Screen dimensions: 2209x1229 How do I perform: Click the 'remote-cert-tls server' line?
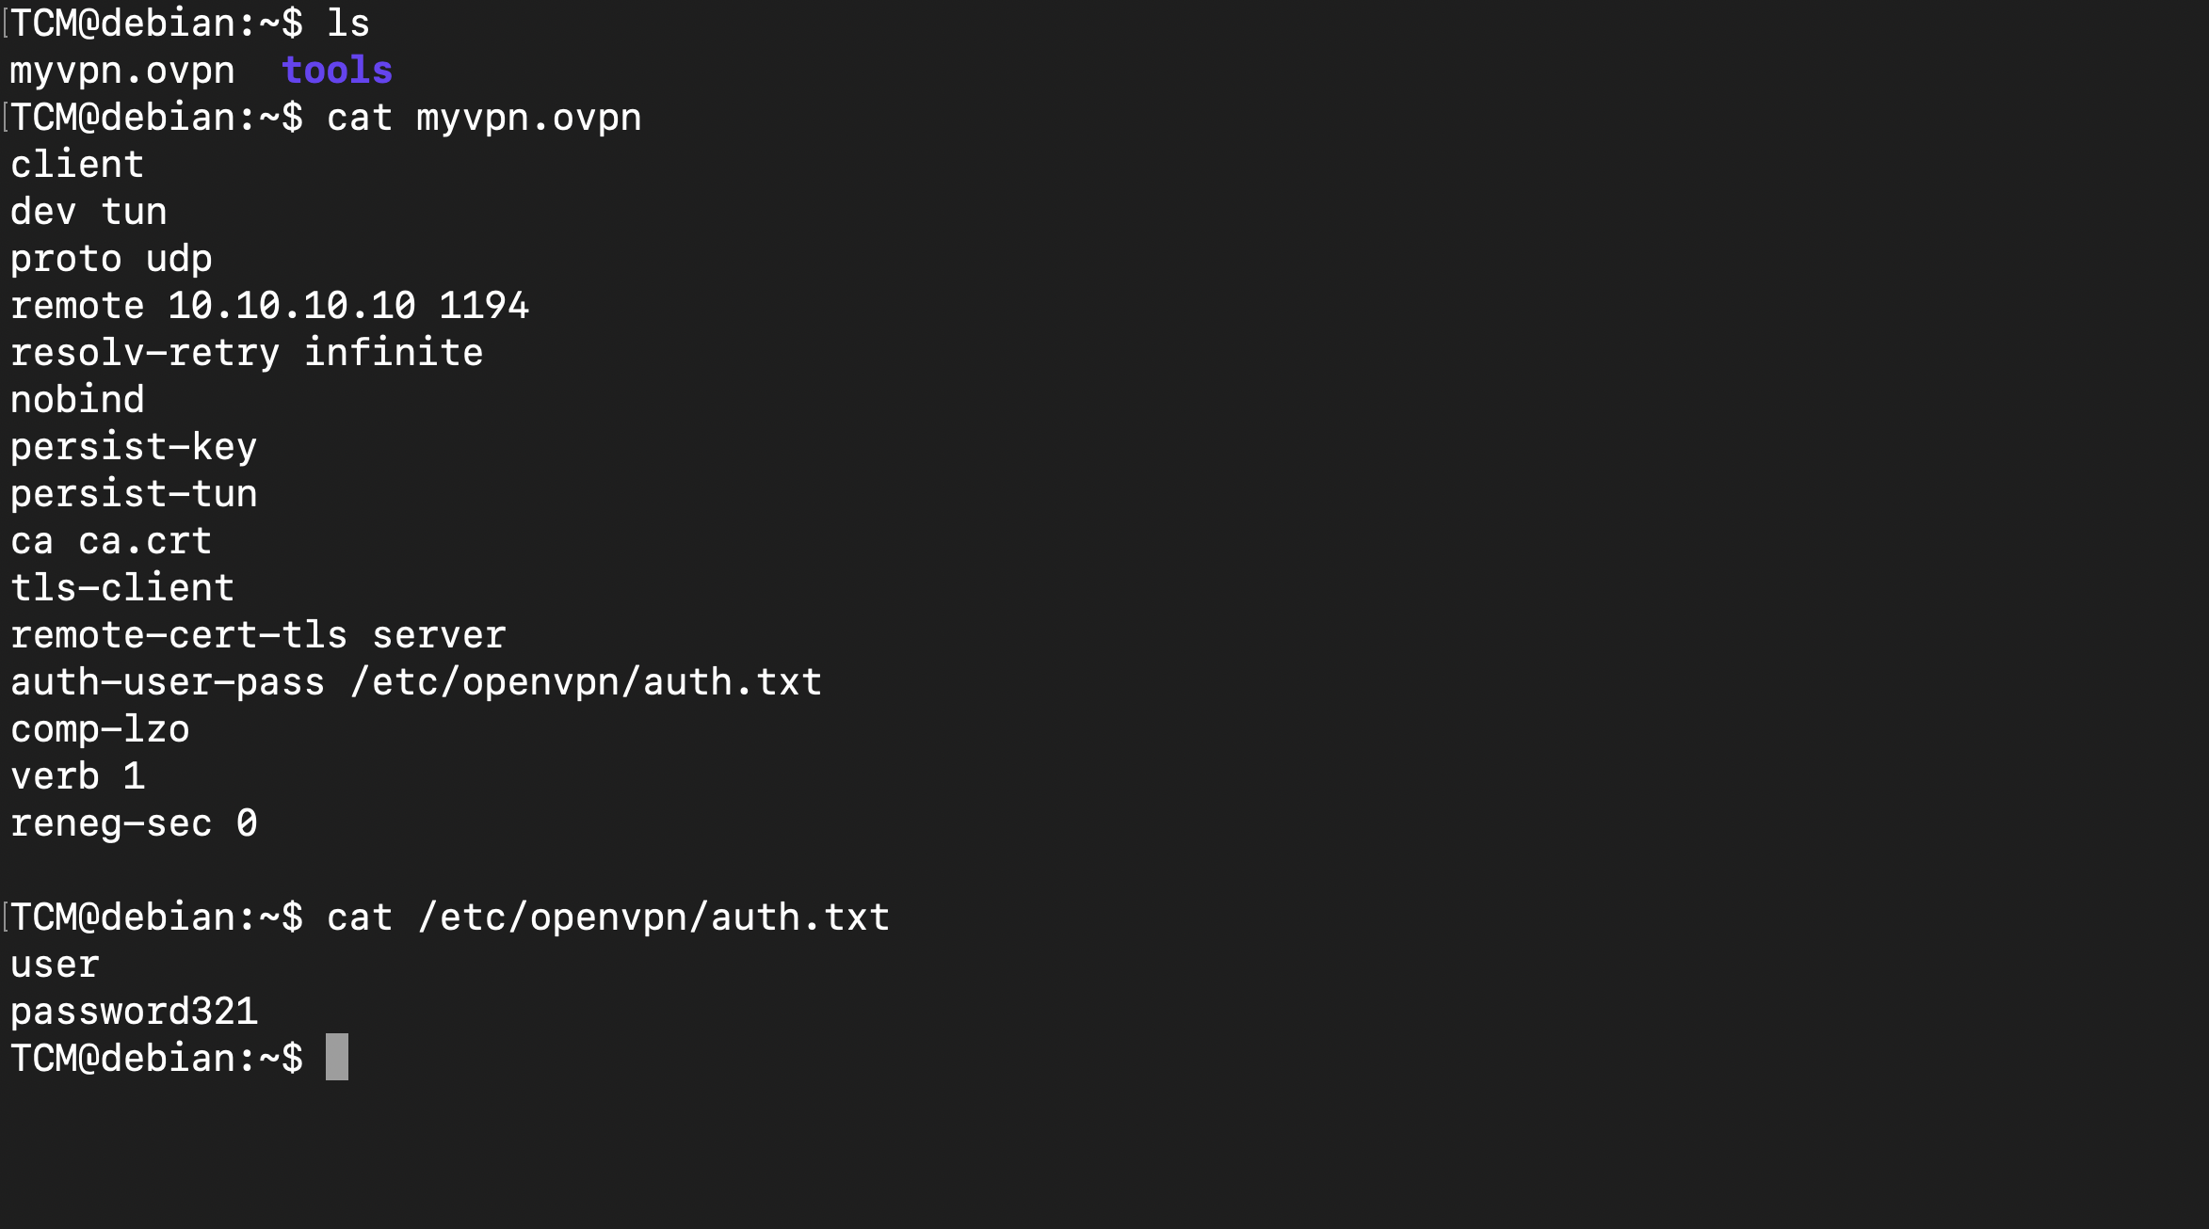point(258,635)
